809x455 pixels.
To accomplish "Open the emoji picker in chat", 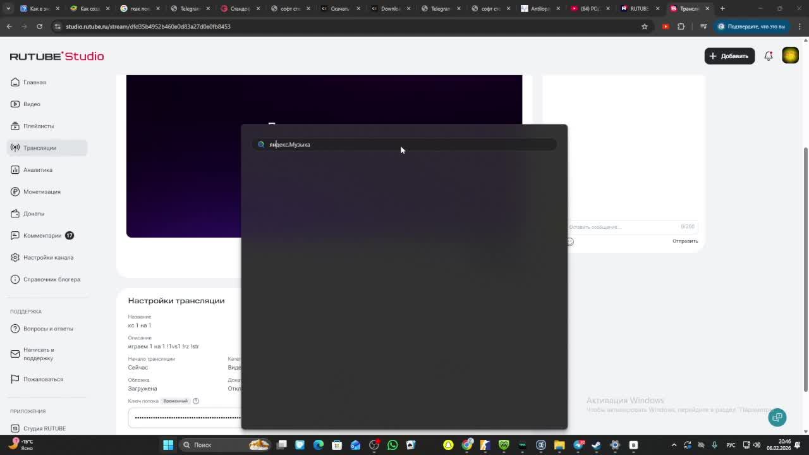I will click(570, 241).
